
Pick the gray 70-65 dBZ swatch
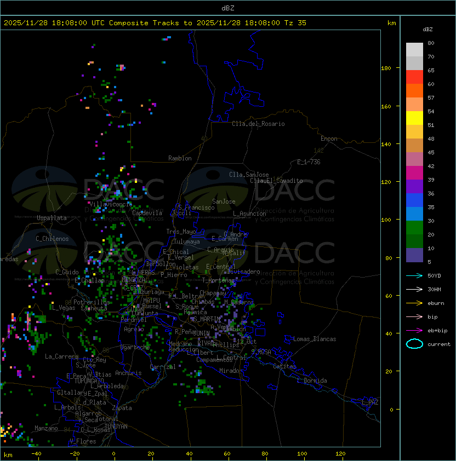point(414,63)
